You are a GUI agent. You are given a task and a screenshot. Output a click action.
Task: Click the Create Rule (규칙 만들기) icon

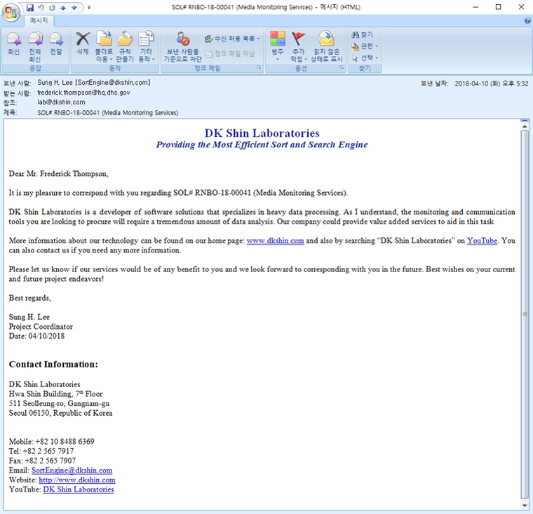125,44
